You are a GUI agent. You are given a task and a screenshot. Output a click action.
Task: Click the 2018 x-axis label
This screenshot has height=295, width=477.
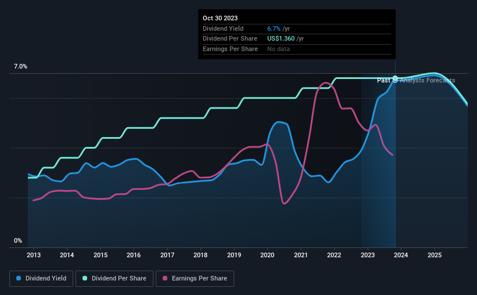200,255
